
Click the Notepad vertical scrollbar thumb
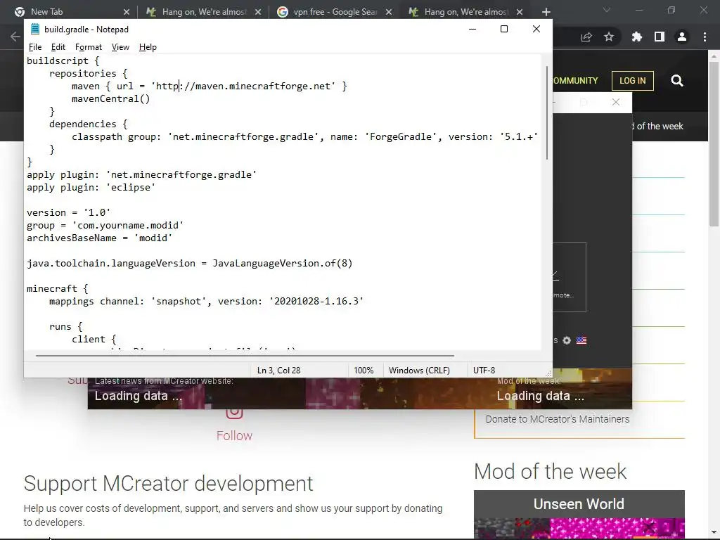tap(547, 112)
